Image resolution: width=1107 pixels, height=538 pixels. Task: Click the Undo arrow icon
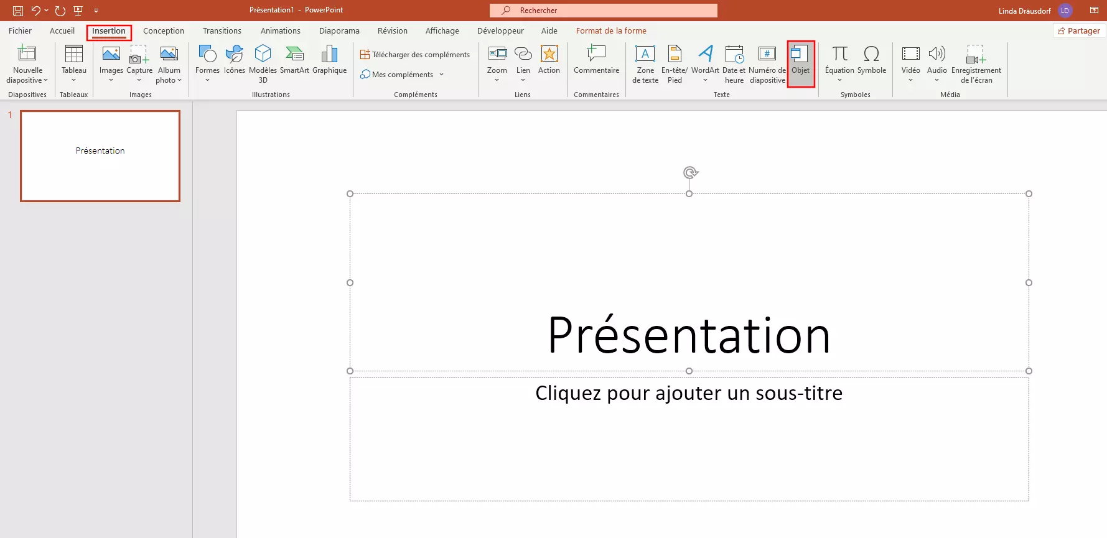[x=36, y=11]
